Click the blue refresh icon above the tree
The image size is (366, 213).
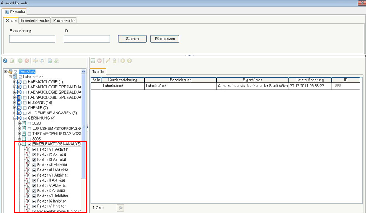coord(5,61)
